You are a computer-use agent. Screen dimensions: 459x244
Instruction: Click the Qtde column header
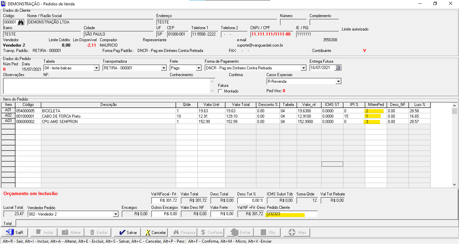187,105
